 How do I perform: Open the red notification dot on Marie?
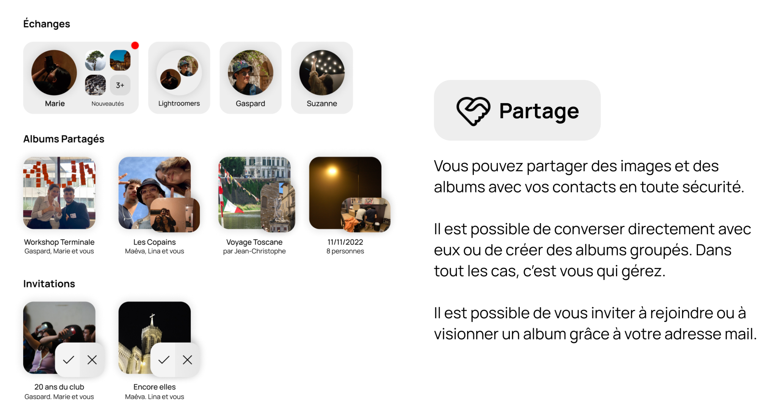[135, 45]
